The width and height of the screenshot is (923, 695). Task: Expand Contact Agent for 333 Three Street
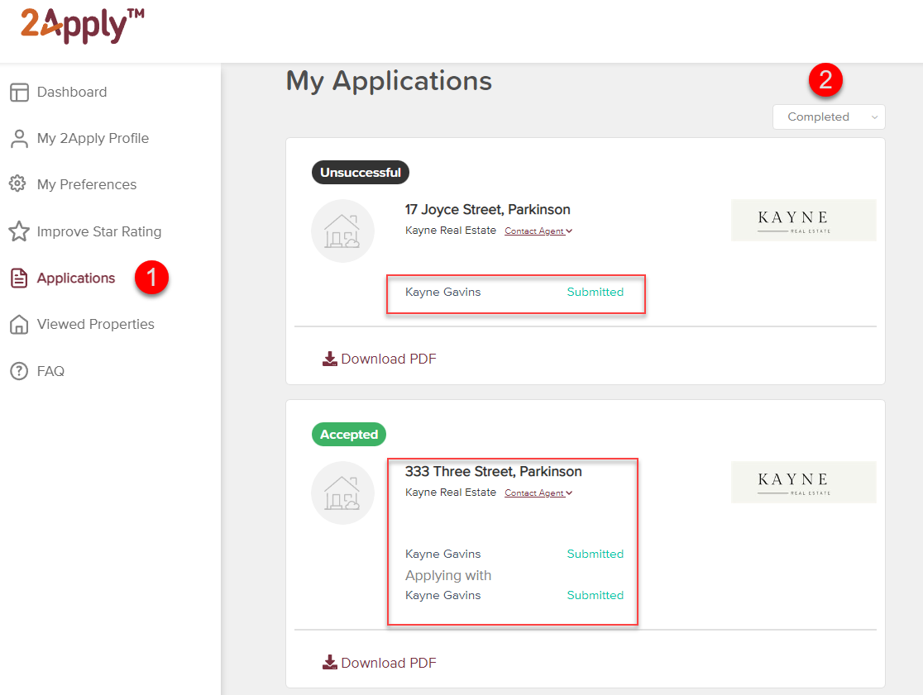(538, 493)
